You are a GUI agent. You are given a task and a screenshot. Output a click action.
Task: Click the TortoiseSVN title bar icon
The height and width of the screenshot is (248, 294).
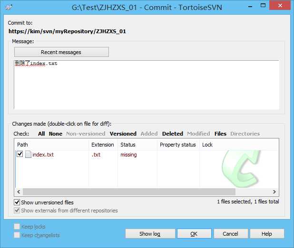pos(9,8)
